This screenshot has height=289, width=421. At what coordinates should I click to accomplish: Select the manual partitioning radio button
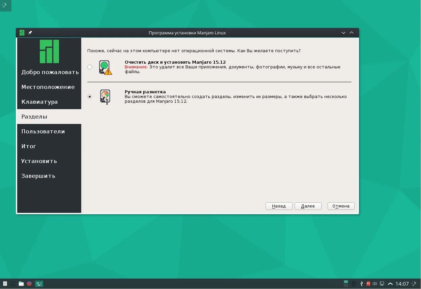point(90,97)
